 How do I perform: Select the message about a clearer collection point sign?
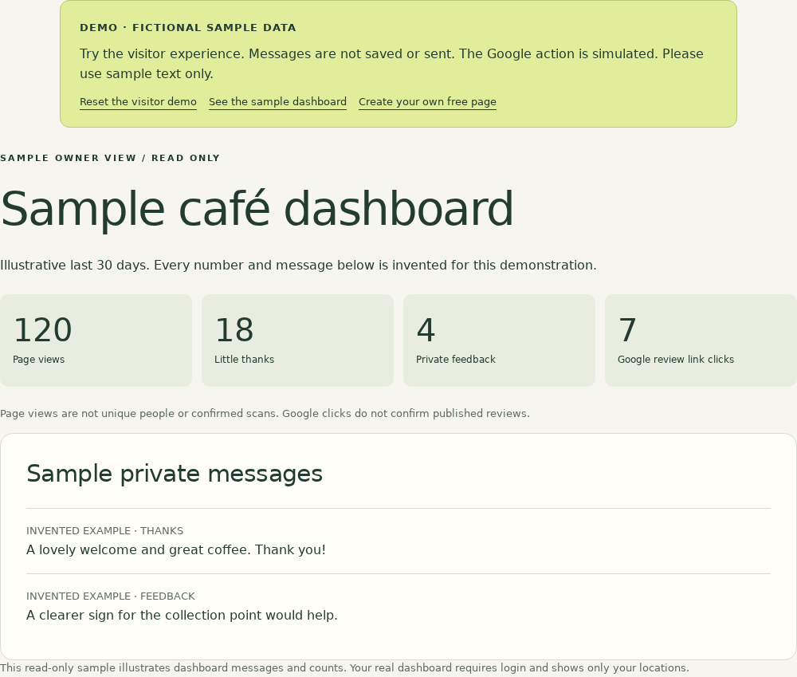click(x=182, y=615)
